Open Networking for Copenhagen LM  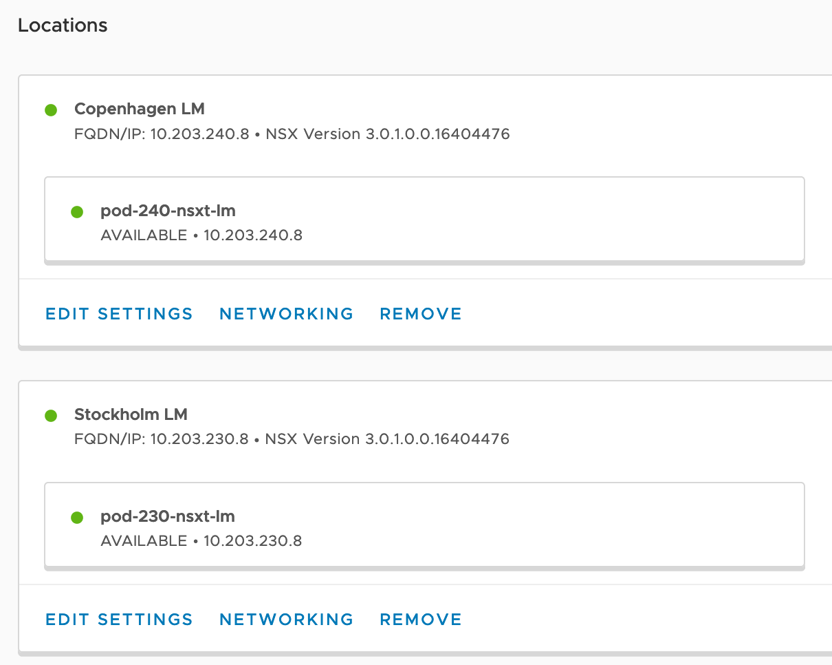coord(286,314)
